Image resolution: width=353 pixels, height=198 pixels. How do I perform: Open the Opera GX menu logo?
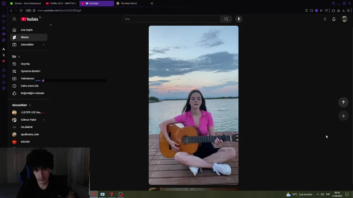click(4, 3)
